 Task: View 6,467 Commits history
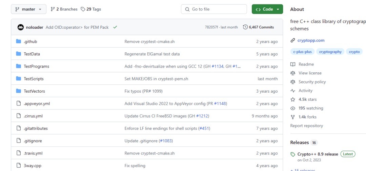(261, 27)
